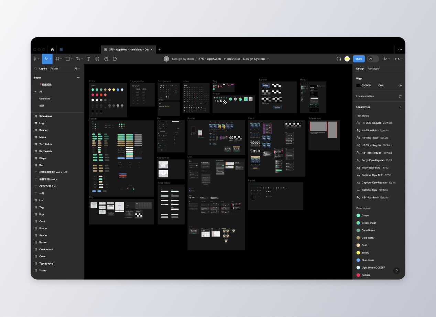This screenshot has width=436, height=317.
Task: Open the Move tool dropdown chevron
Action: click(x=51, y=59)
